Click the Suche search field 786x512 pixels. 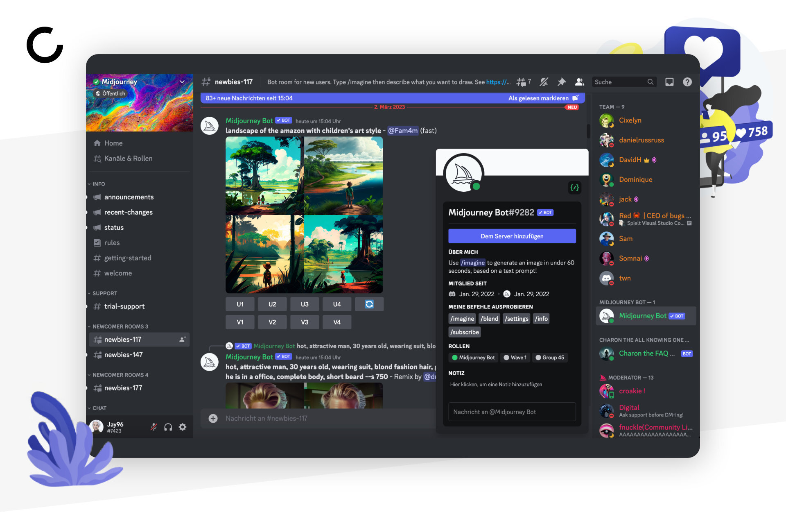click(x=624, y=82)
